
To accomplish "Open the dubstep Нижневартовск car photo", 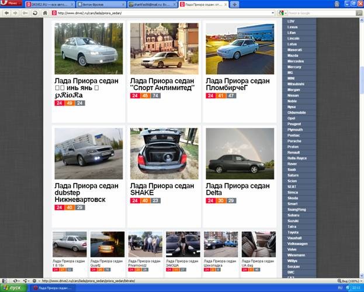I will (x=89, y=154).
